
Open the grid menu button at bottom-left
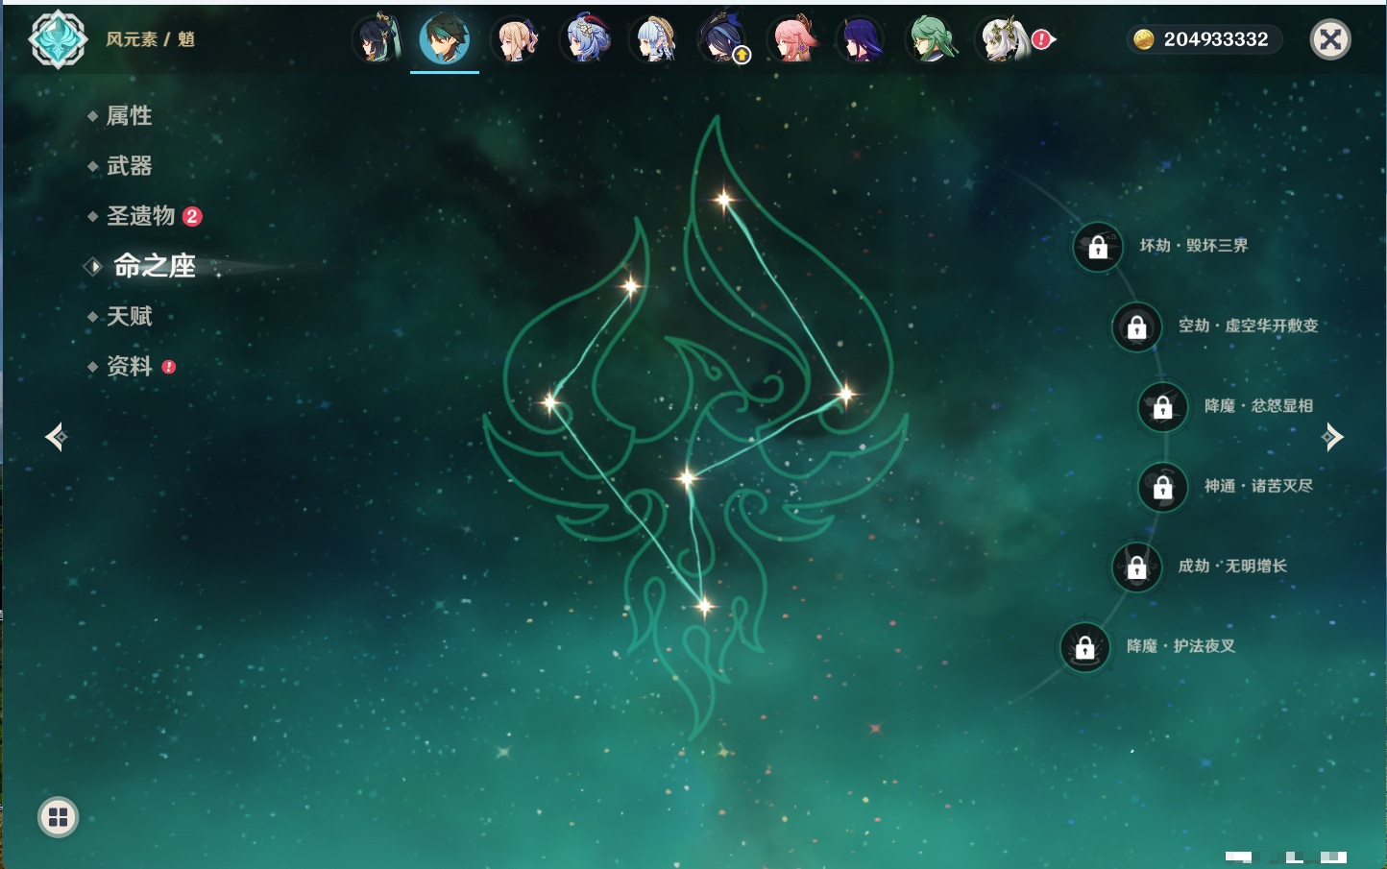[x=58, y=817]
